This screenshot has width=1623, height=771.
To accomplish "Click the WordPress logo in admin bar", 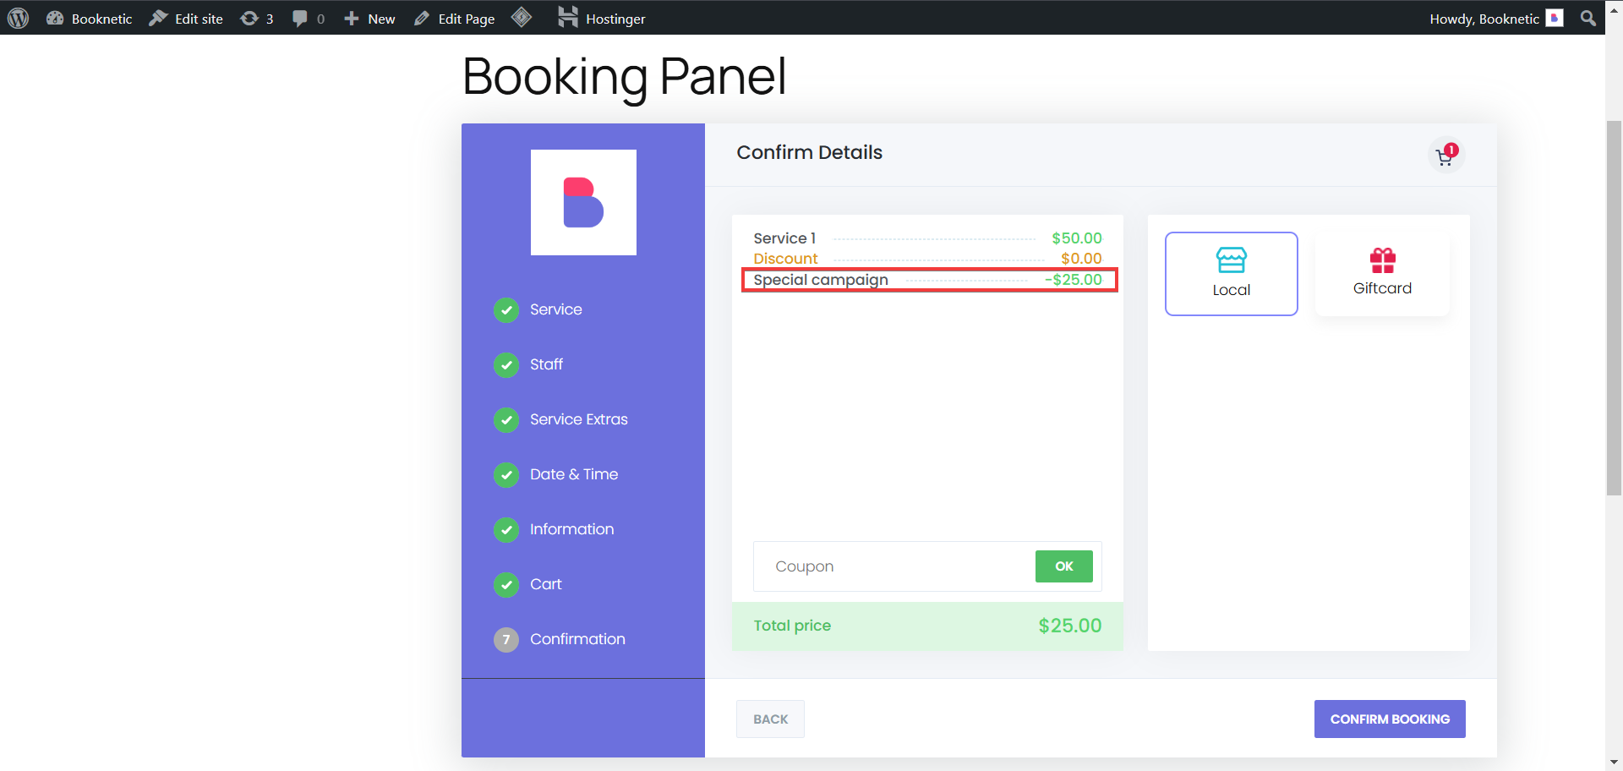I will 18,18.
